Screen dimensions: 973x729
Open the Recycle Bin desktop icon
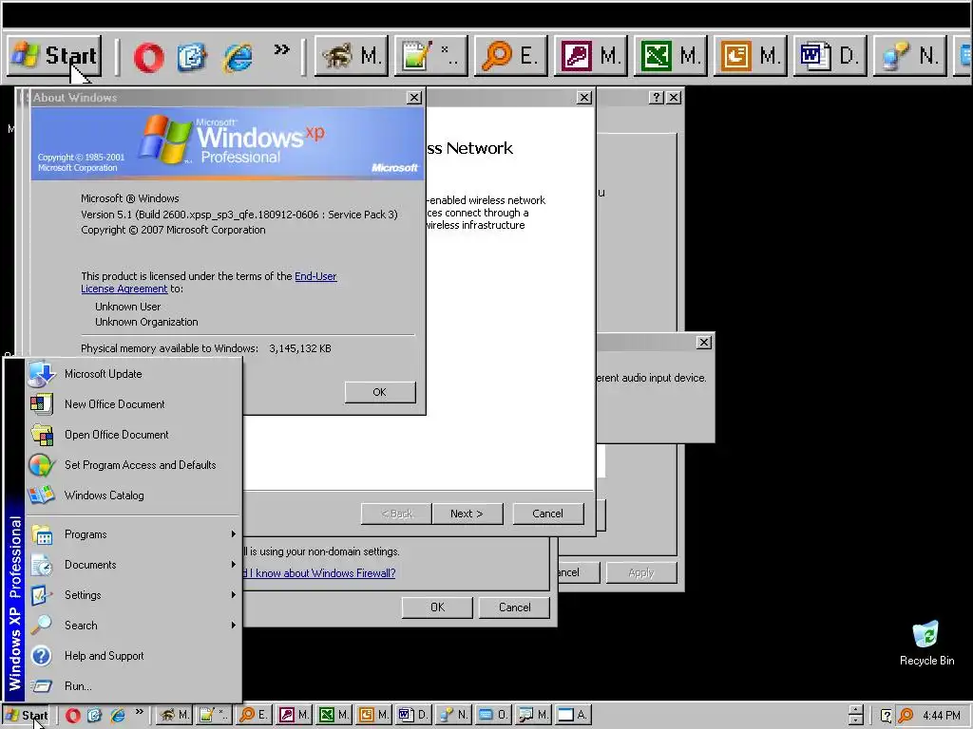pos(927,643)
